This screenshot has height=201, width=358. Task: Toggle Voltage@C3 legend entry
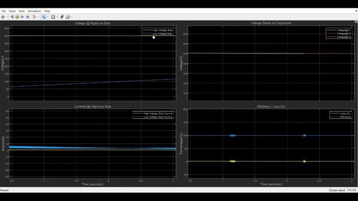pyautogui.click(x=339, y=33)
